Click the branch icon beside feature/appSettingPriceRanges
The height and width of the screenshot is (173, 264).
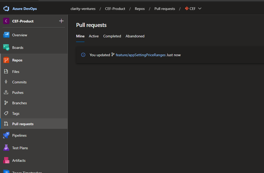coord(113,55)
